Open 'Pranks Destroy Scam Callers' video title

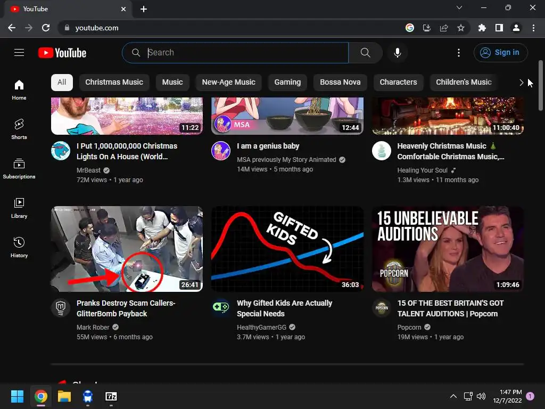pyautogui.click(x=126, y=308)
